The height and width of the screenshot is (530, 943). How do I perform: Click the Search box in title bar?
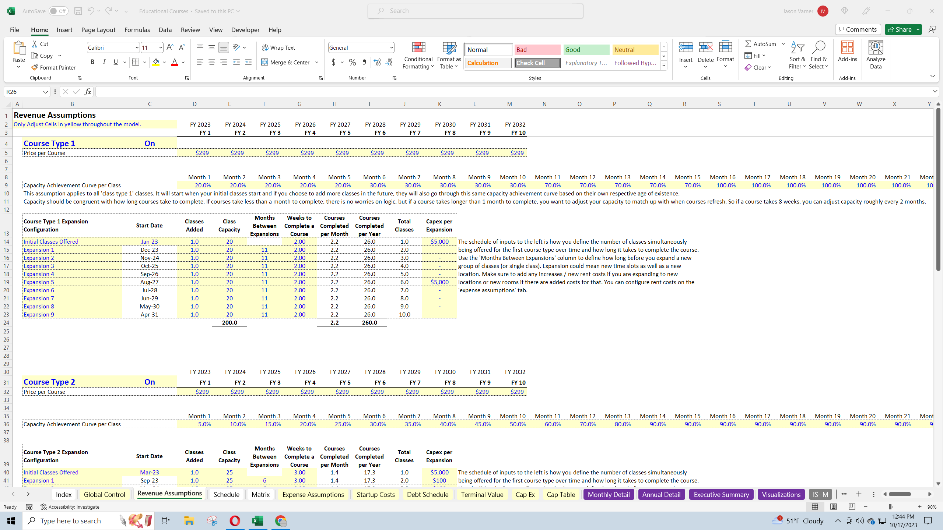pos(475,11)
